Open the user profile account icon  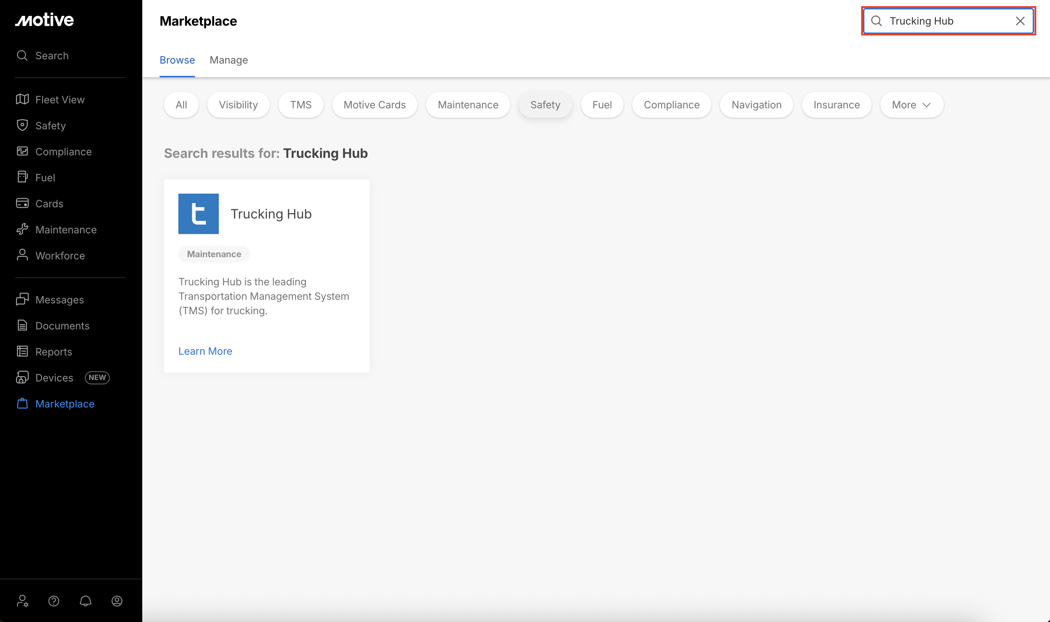(x=117, y=601)
